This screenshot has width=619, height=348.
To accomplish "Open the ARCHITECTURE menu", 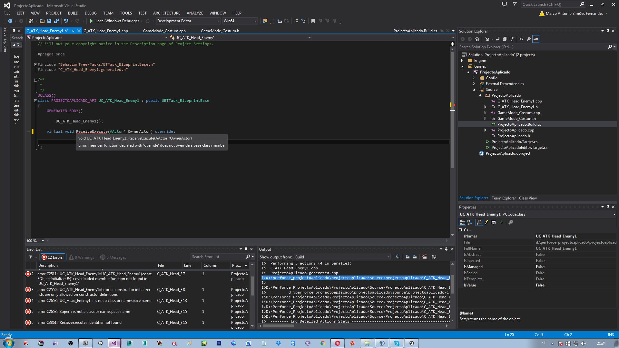I will [x=166, y=13].
